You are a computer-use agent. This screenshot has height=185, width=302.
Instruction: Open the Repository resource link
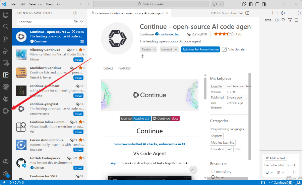224,172
